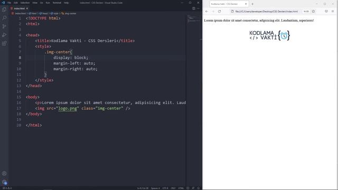Select the index.html editor tab
338x190 pixels.
[19, 8]
